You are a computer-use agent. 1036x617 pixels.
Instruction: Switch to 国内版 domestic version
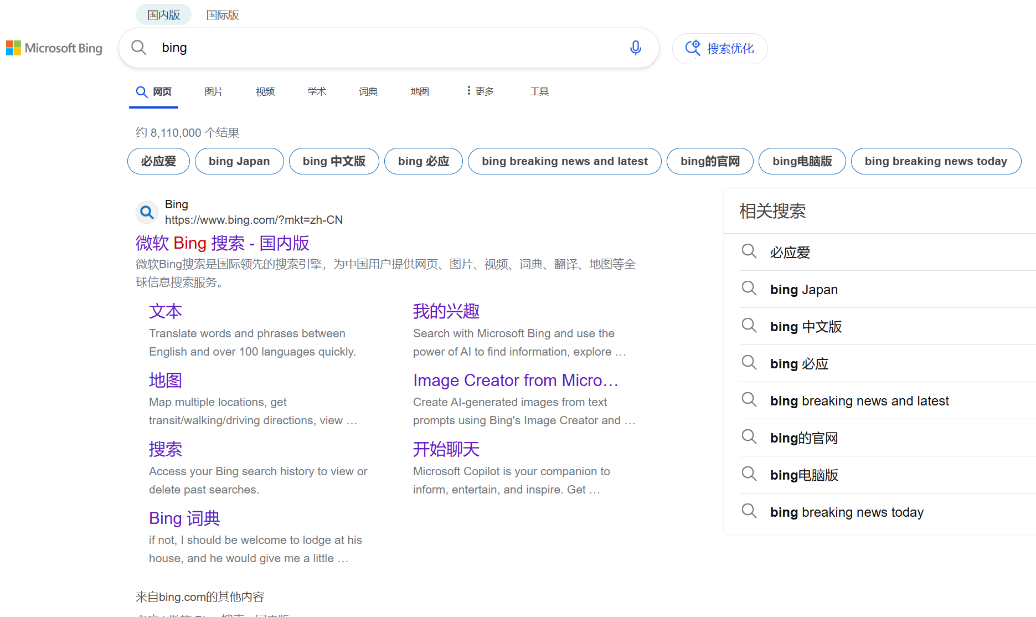[163, 15]
